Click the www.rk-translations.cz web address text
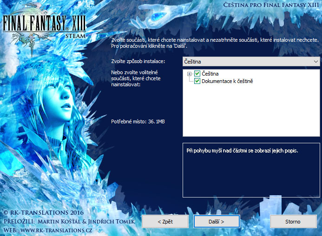 click(56, 230)
